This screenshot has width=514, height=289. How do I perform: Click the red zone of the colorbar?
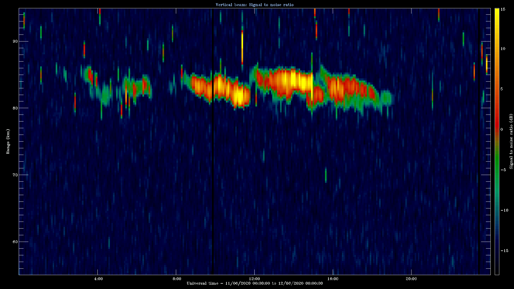click(497, 118)
